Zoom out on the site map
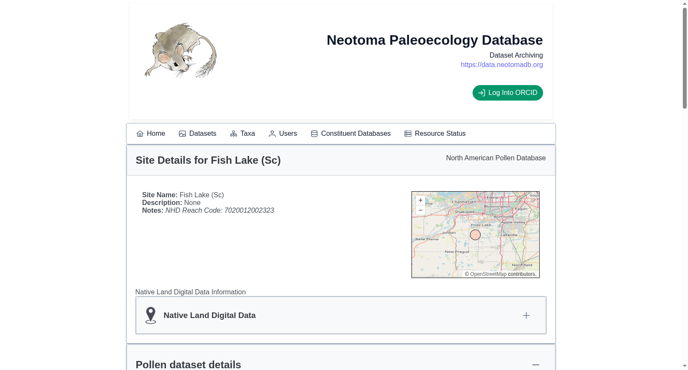This screenshot has width=688, height=370. pos(421,210)
